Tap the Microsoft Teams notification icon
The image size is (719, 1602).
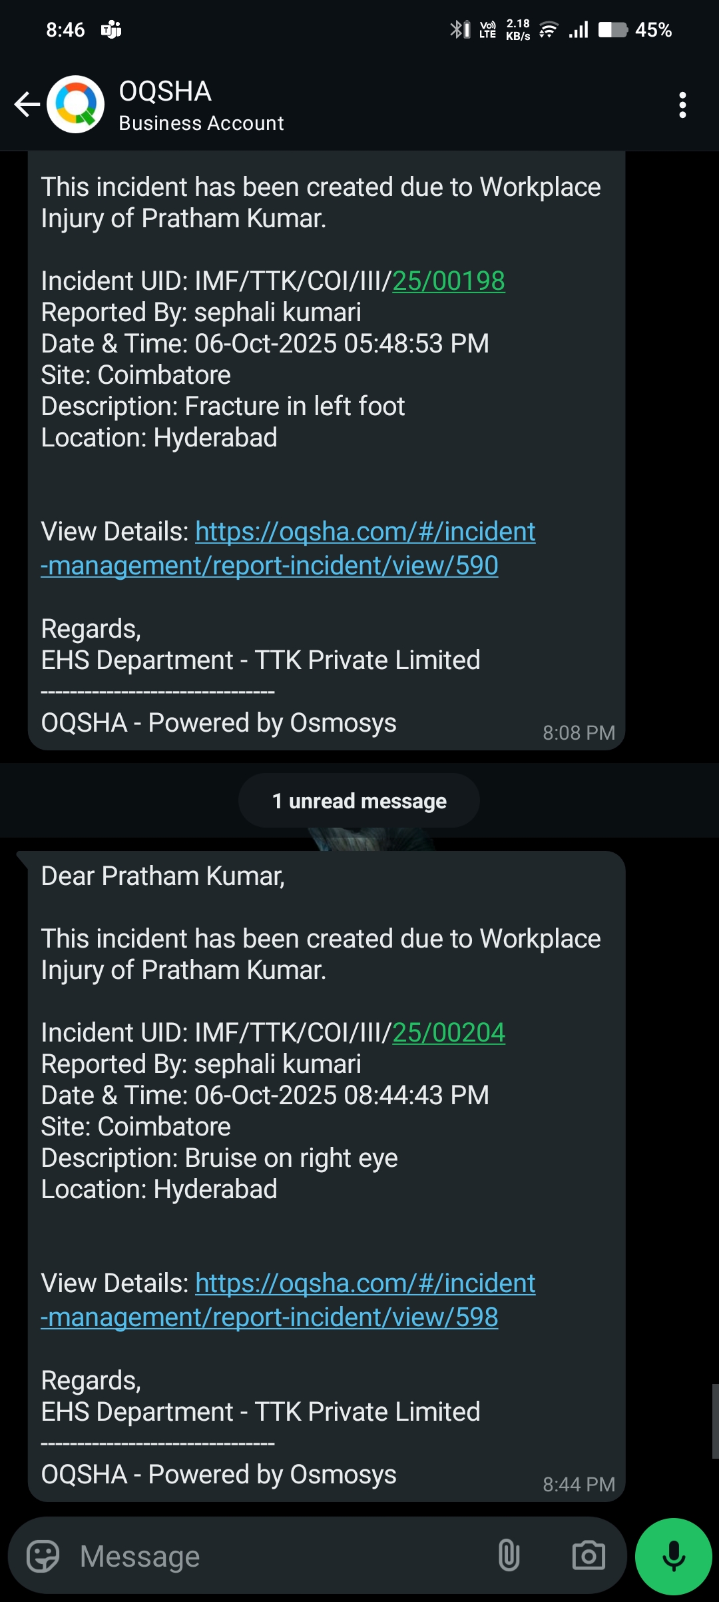[x=111, y=30]
